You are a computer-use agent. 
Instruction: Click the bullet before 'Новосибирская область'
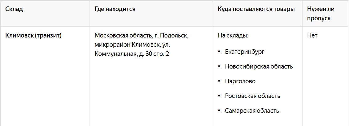pos(219,66)
